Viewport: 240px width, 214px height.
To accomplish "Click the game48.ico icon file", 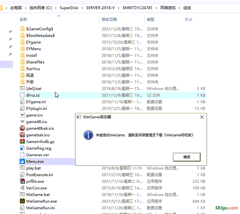I will click(x=22, y=122).
